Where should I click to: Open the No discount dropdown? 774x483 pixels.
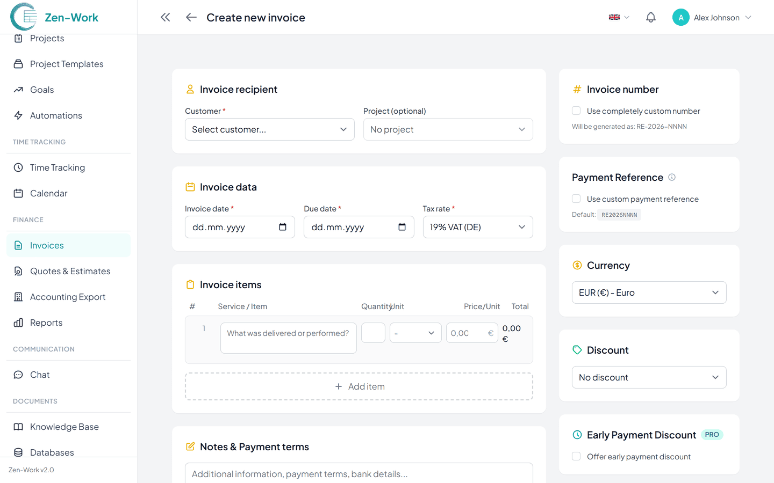point(649,377)
